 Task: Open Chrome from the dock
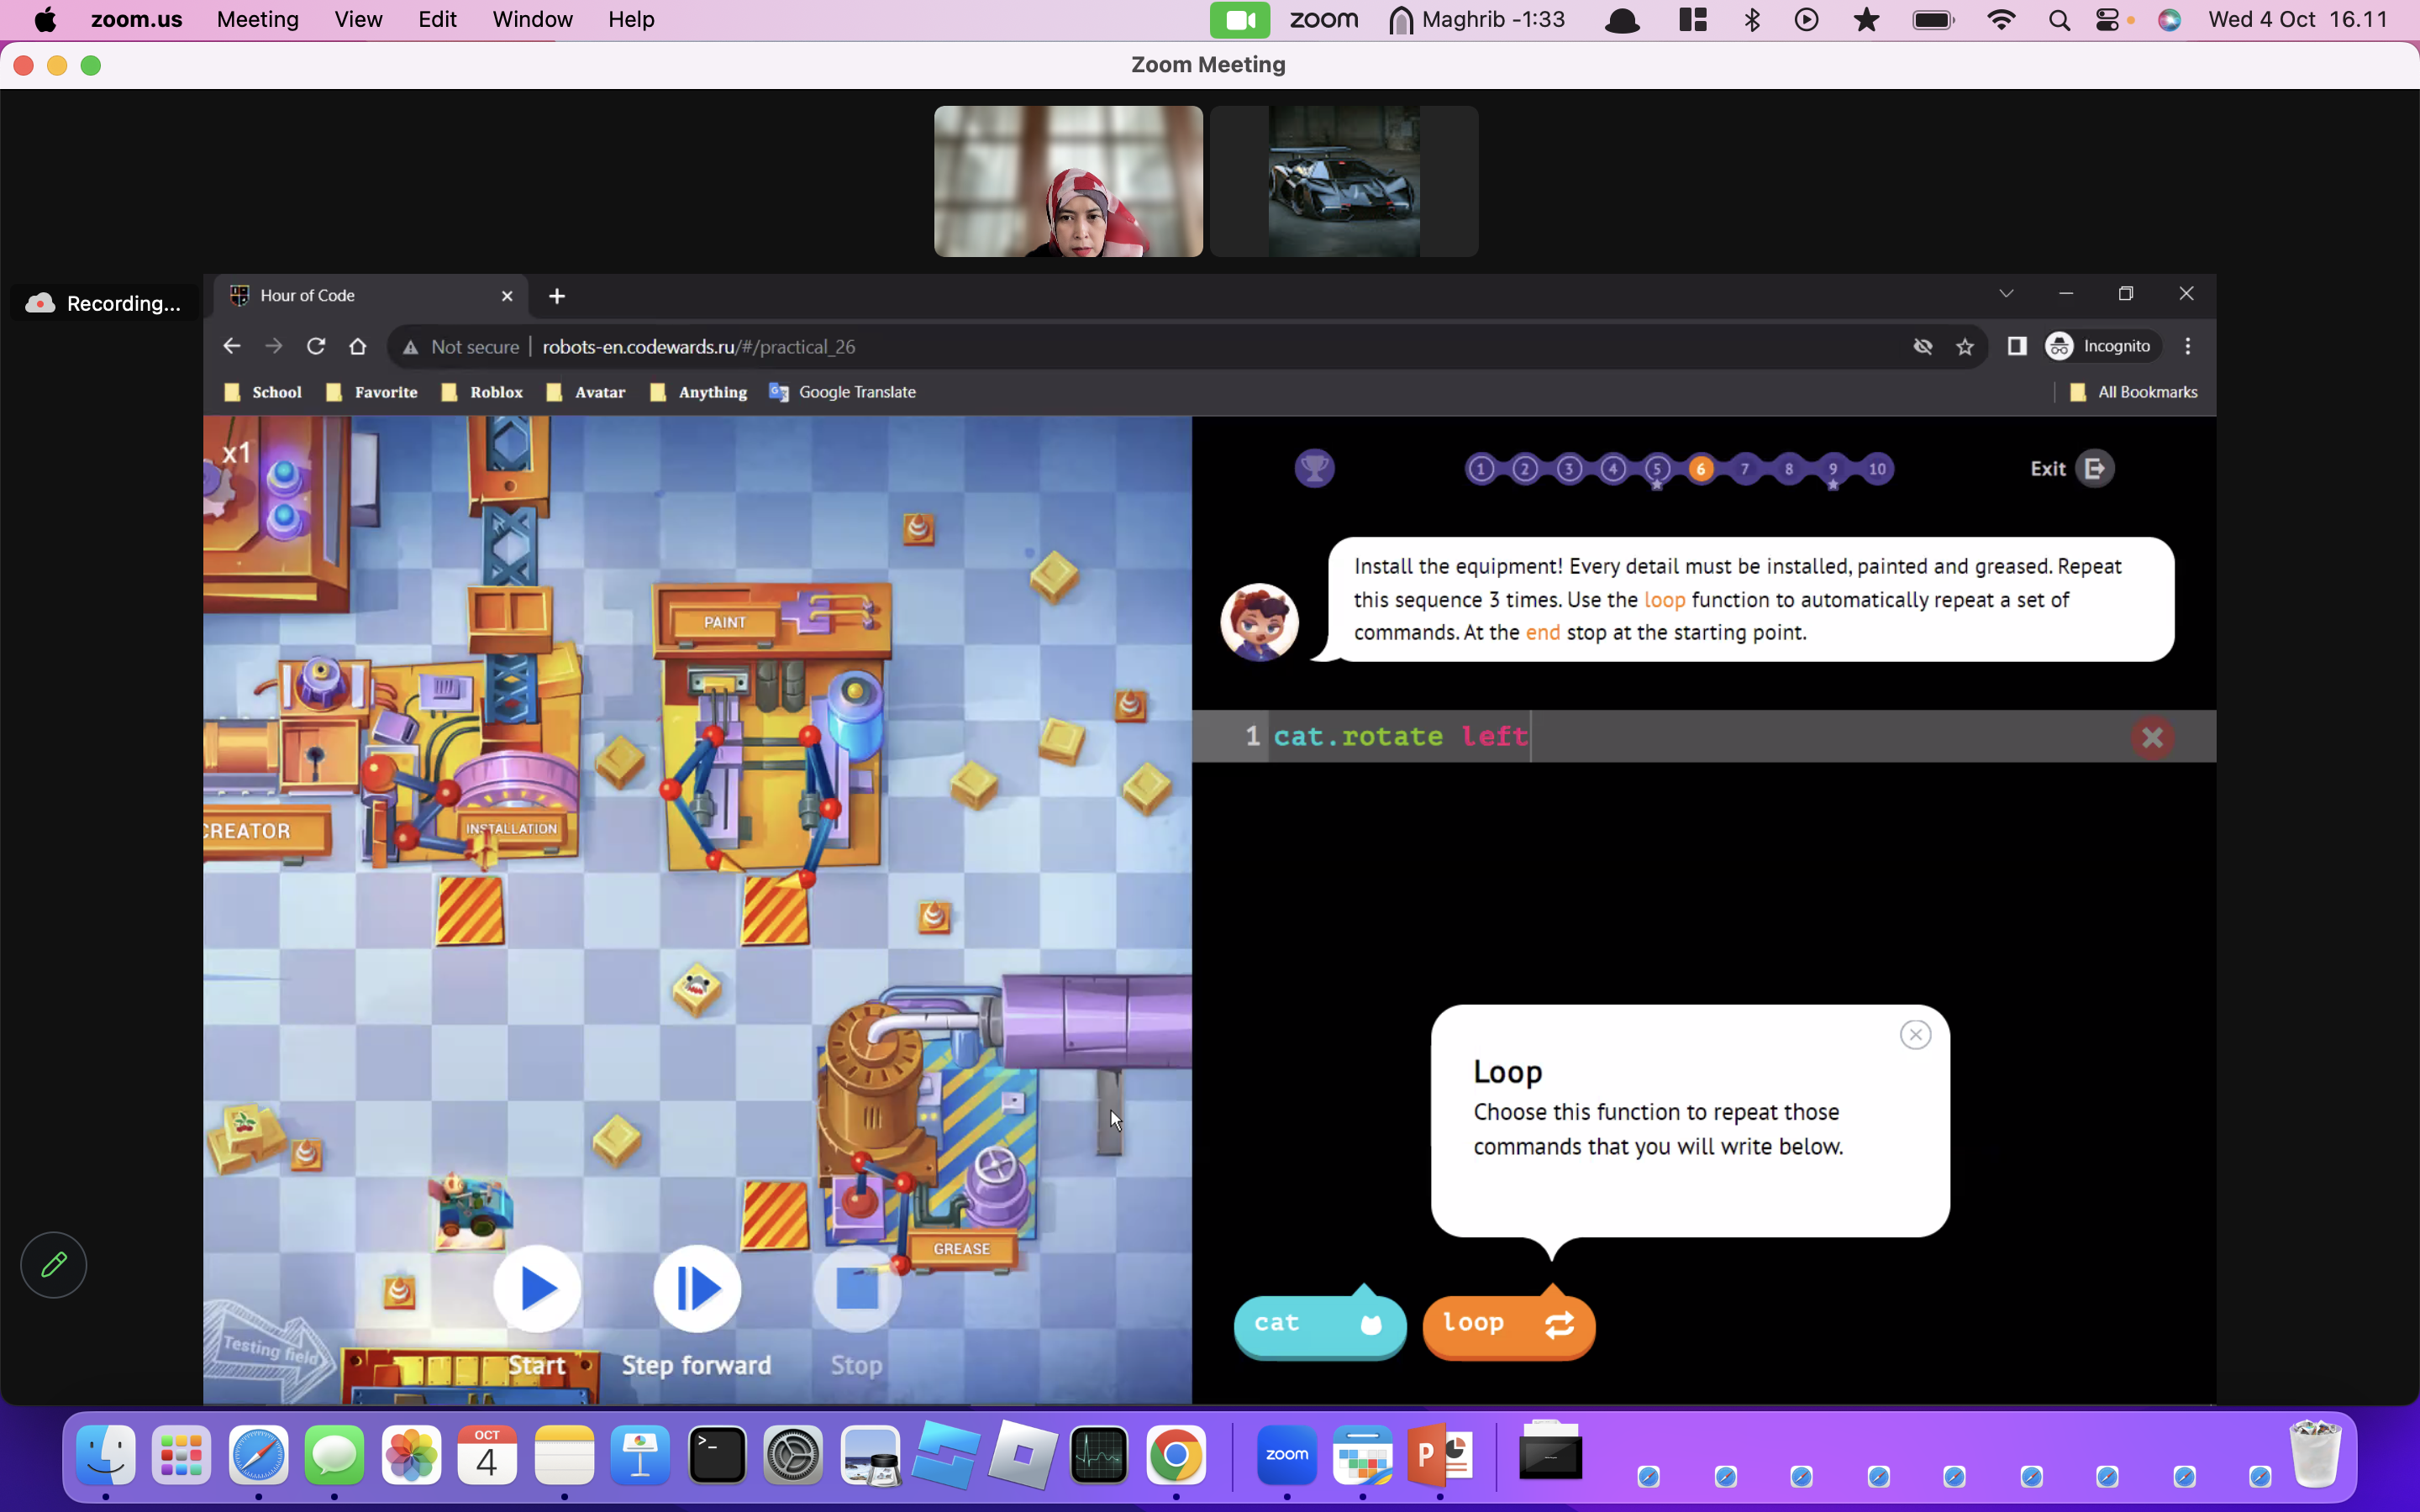(1176, 1455)
